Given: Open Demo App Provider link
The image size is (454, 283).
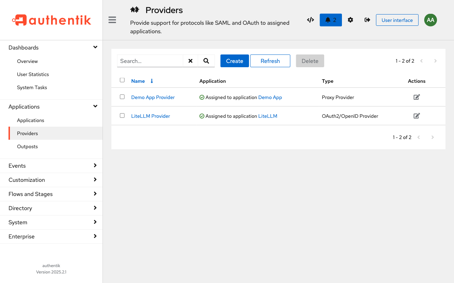Looking at the screenshot, I should pyautogui.click(x=153, y=97).
